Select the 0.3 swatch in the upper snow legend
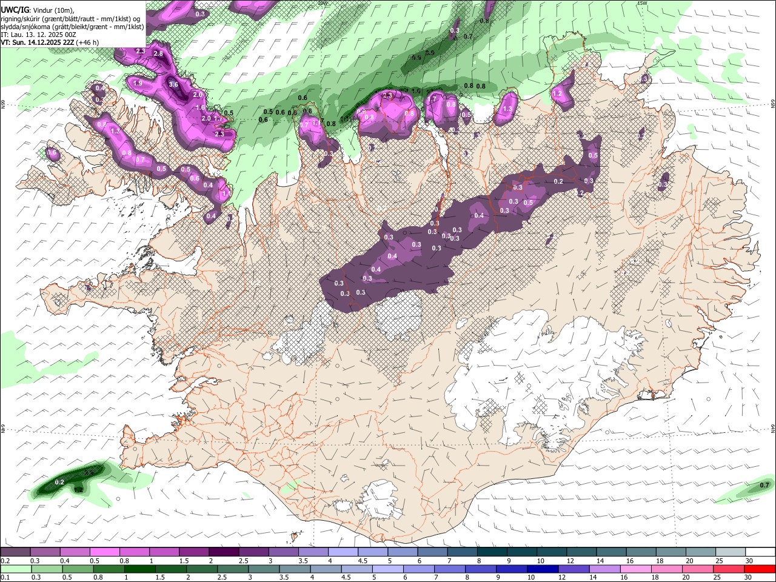776x582 pixels. coord(45,552)
